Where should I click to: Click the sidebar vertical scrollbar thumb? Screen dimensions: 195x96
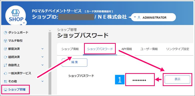pyautogui.click(x=50, y=63)
